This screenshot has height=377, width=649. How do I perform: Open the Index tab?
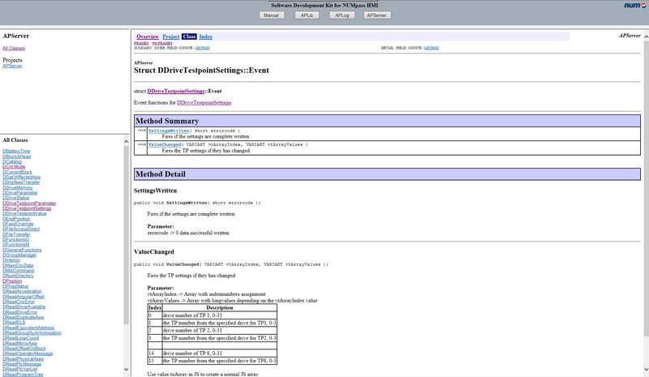206,36
